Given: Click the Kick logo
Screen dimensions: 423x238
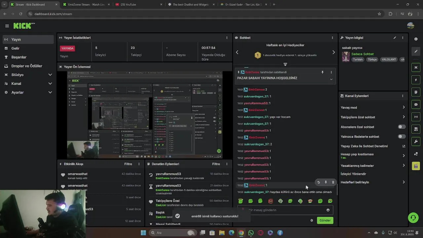Looking at the screenshot, I should pos(24,25).
